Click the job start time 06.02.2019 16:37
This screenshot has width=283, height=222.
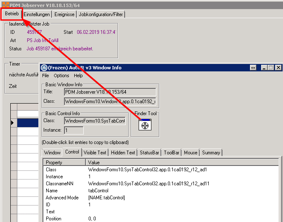[97, 32]
